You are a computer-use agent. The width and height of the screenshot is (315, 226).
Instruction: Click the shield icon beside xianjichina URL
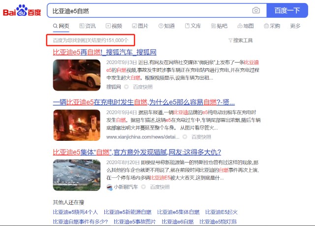pyautogui.click(x=185, y=137)
